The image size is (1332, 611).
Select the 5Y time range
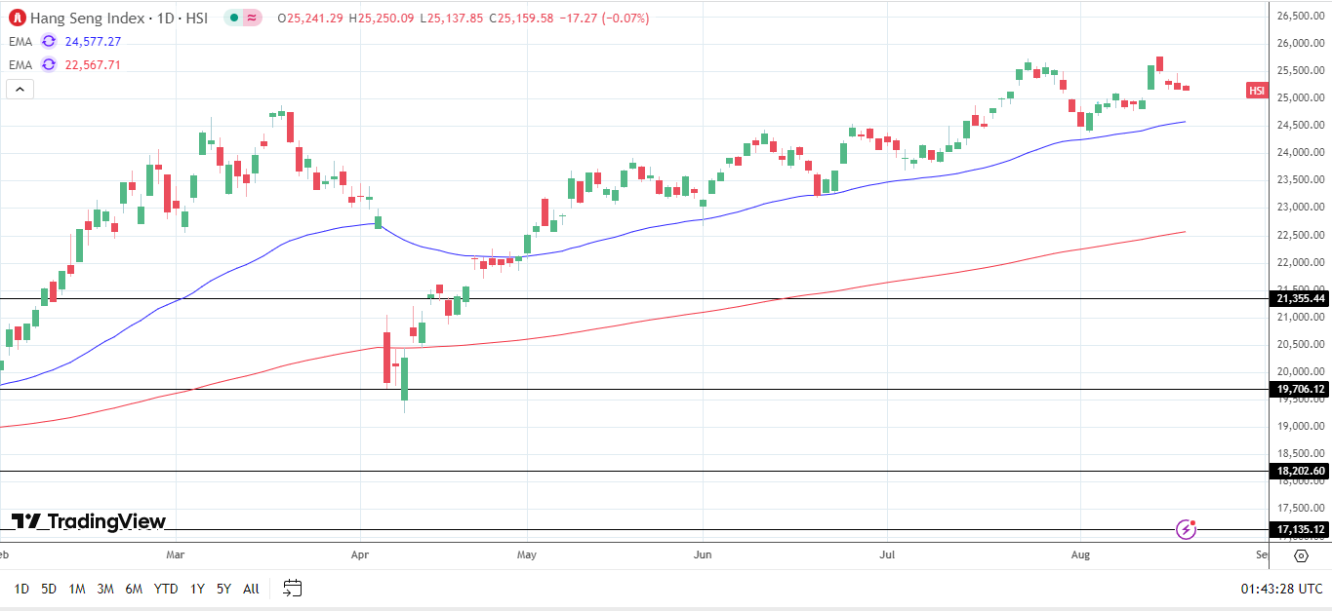tap(223, 589)
